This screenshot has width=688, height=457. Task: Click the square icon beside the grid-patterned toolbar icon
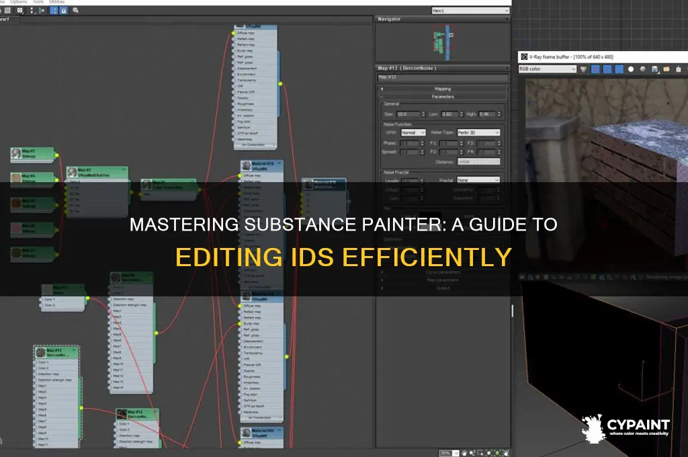click(x=19, y=10)
